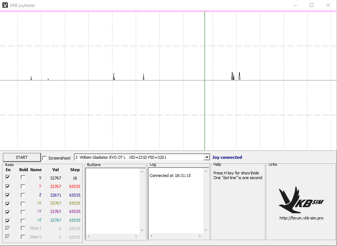Enable the Screenshoot checkbox
Image resolution: width=337 pixels, height=246 pixels.
coord(44,158)
